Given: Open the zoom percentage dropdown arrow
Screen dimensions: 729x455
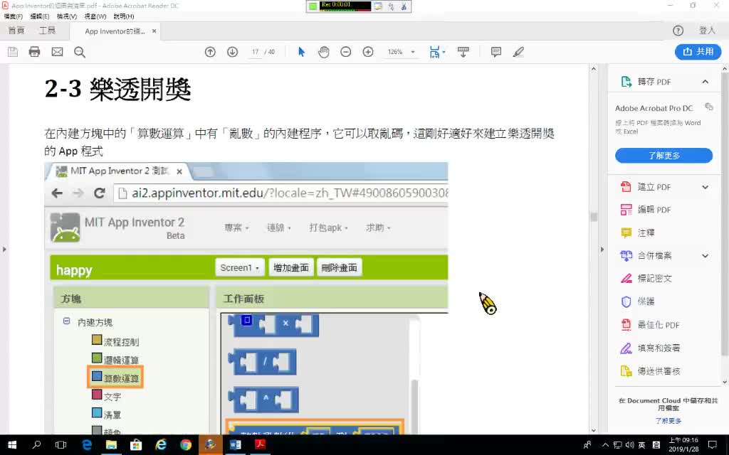Looking at the screenshot, I should pos(413,52).
